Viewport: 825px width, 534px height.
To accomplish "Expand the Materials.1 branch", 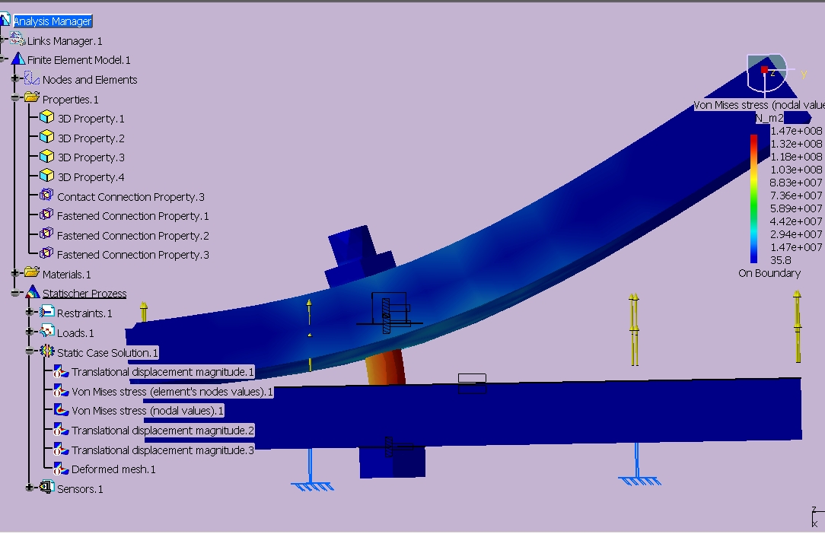I will 16,273.
